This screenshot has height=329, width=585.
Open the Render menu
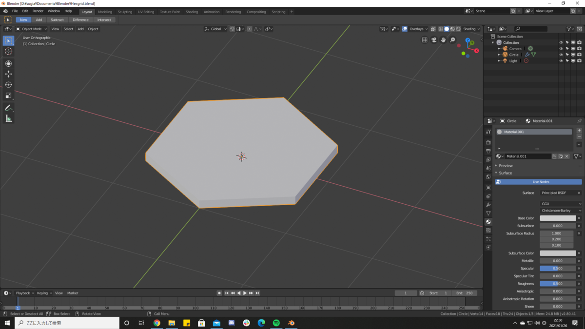(38, 11)
